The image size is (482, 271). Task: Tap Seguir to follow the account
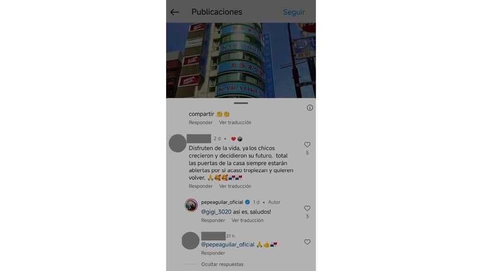tap(294, 12)
